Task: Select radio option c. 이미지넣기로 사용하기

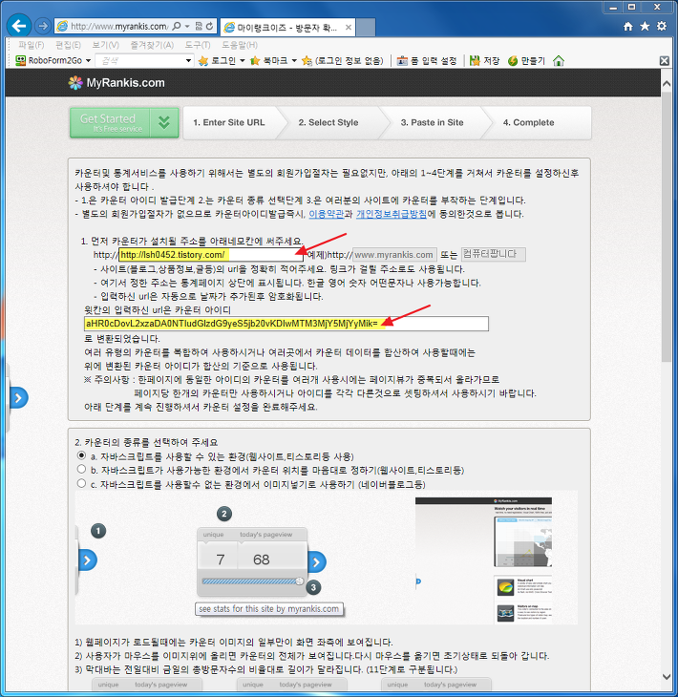Action: [x=81, y=483]
